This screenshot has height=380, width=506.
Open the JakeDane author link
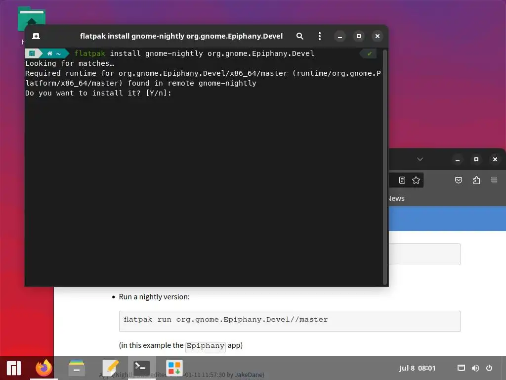point(249,375)
